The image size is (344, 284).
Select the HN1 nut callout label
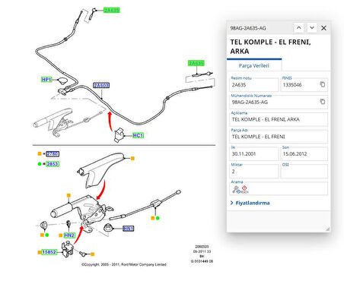(129, 229)
